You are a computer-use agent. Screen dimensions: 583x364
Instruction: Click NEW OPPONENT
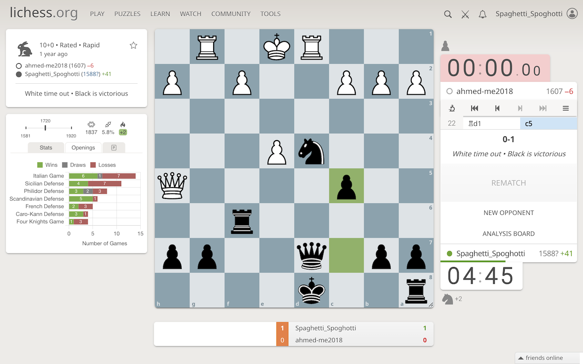pyautogui.click(x=509, y=212)
